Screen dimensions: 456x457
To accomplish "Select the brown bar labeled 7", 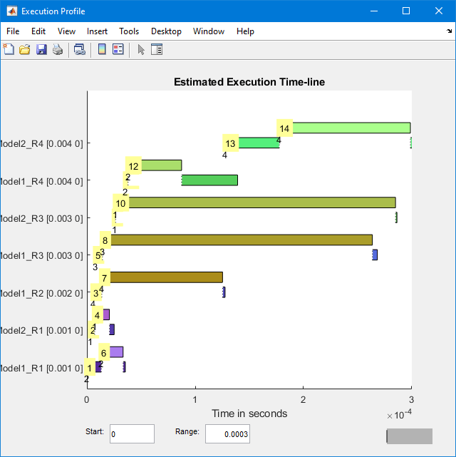I will [166, 277].
